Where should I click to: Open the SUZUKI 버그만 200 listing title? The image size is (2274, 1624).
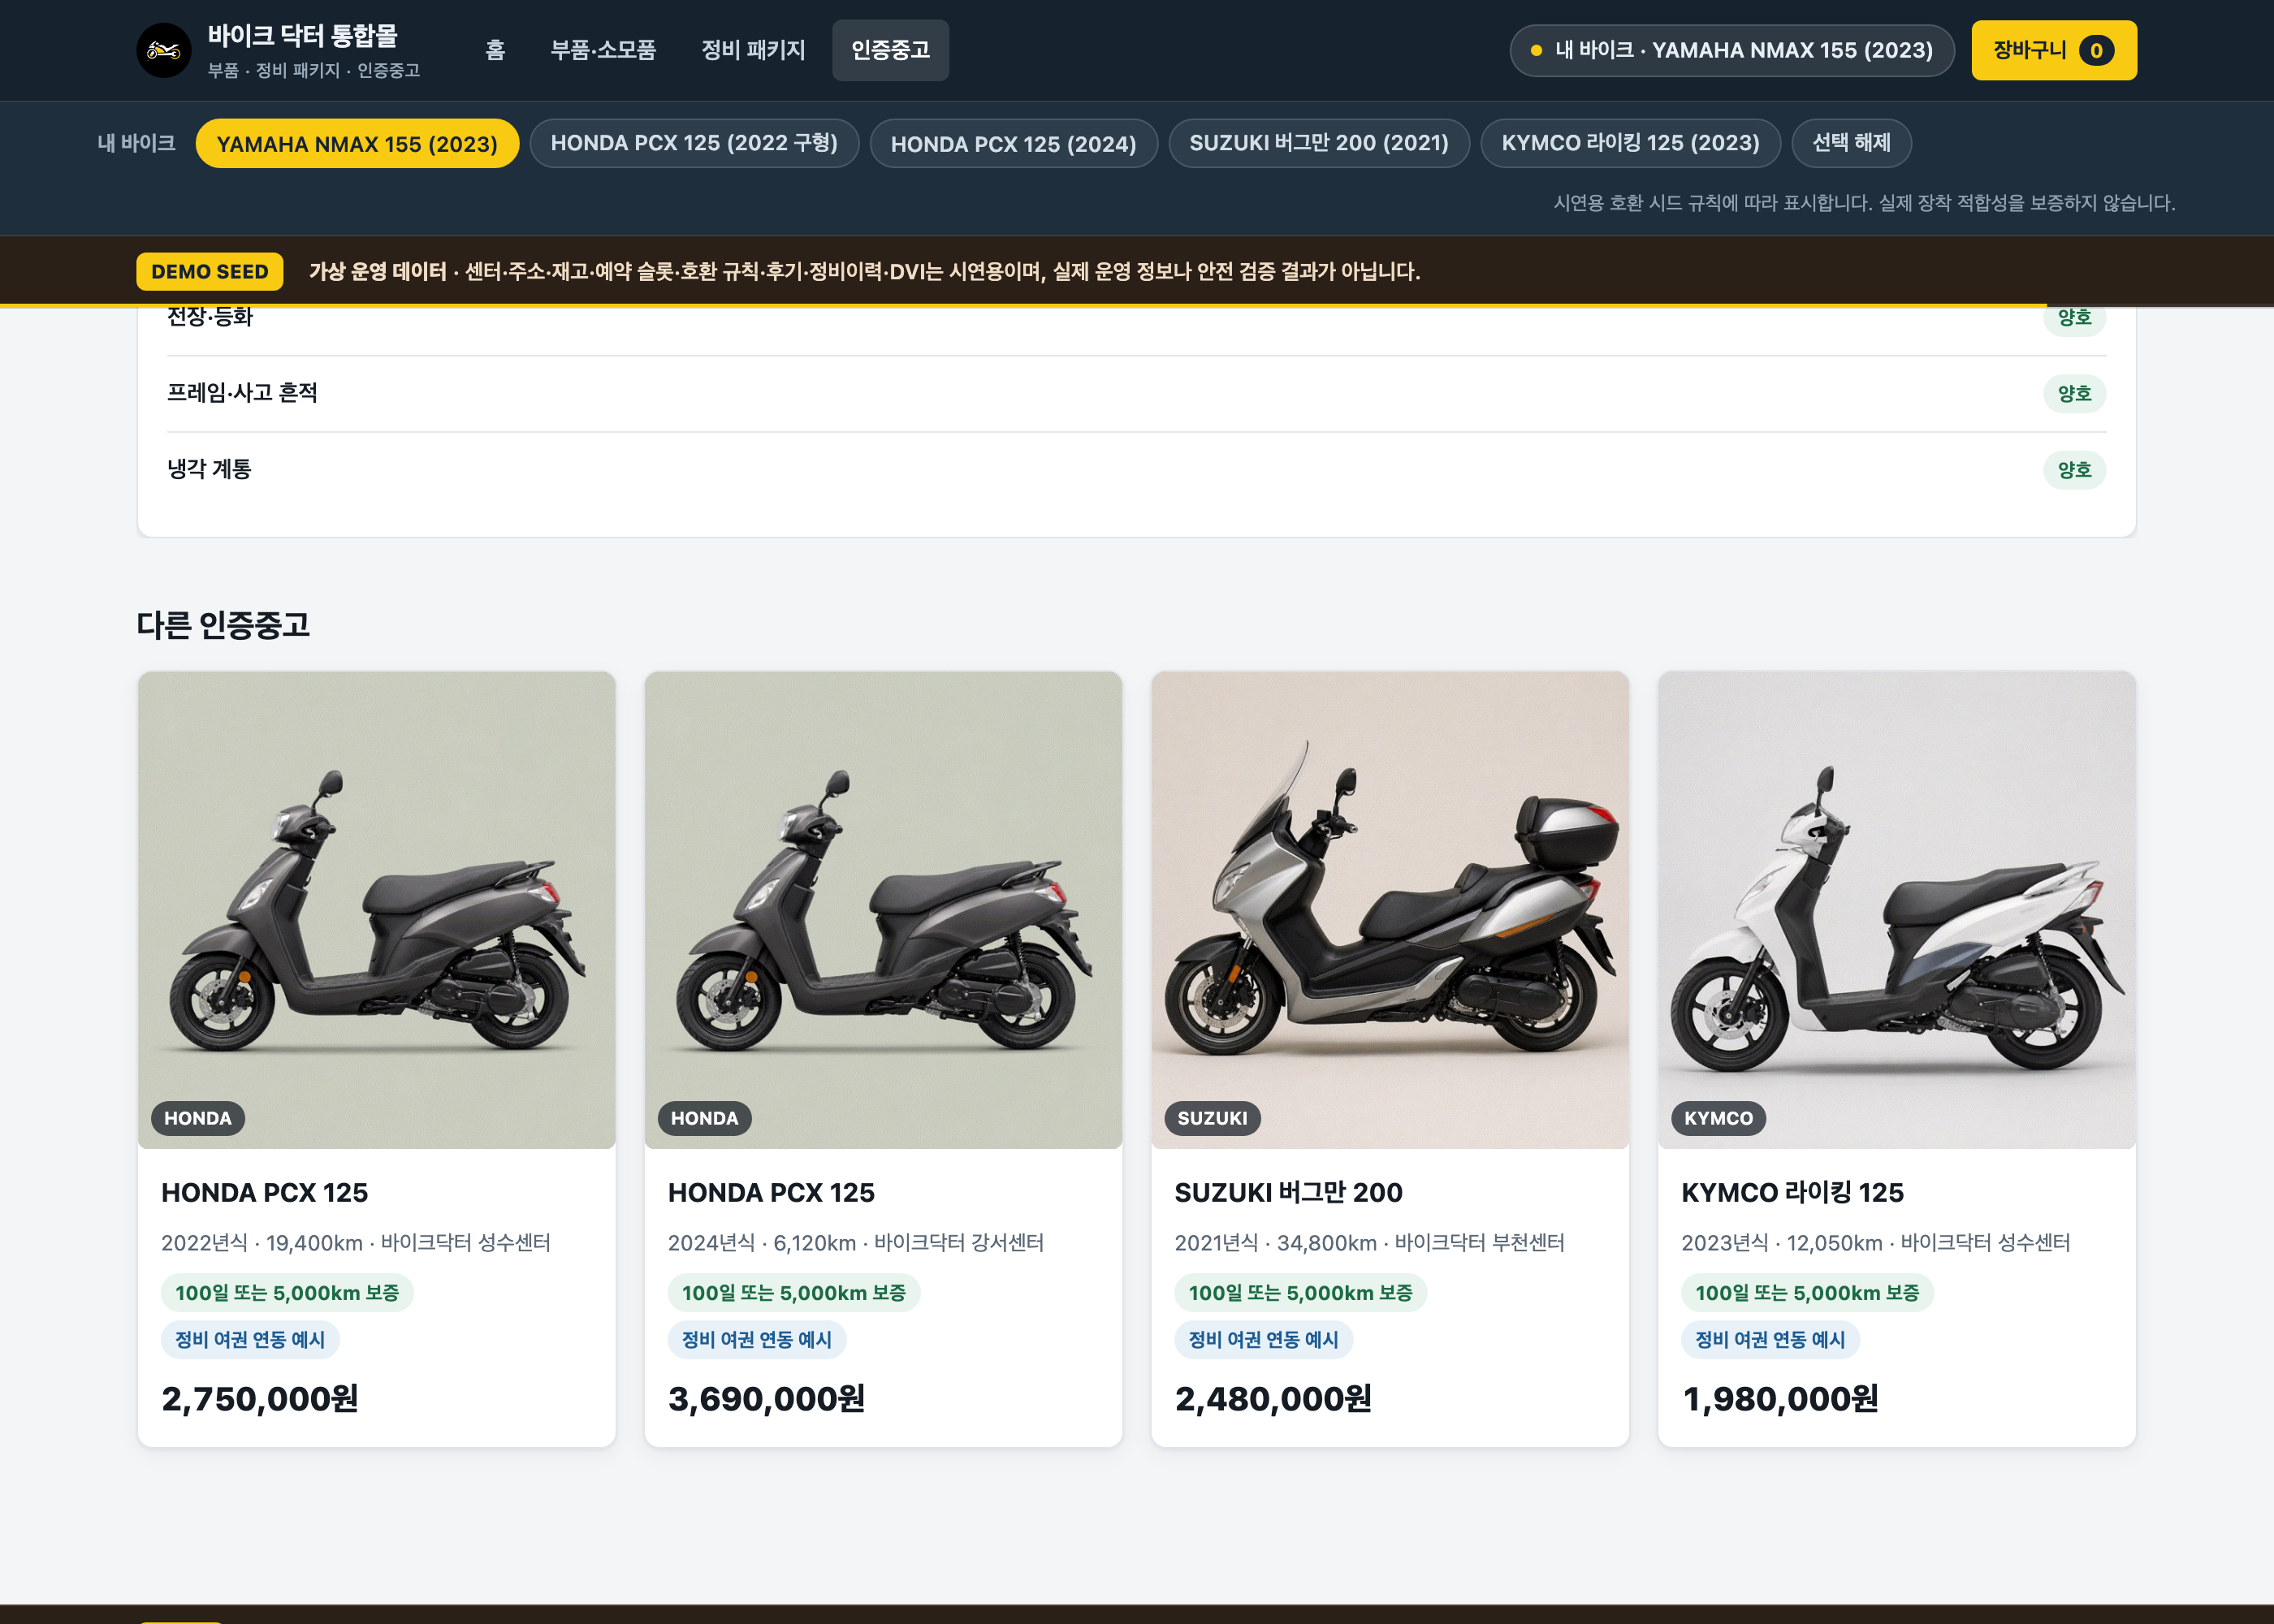(1288, 1192)
